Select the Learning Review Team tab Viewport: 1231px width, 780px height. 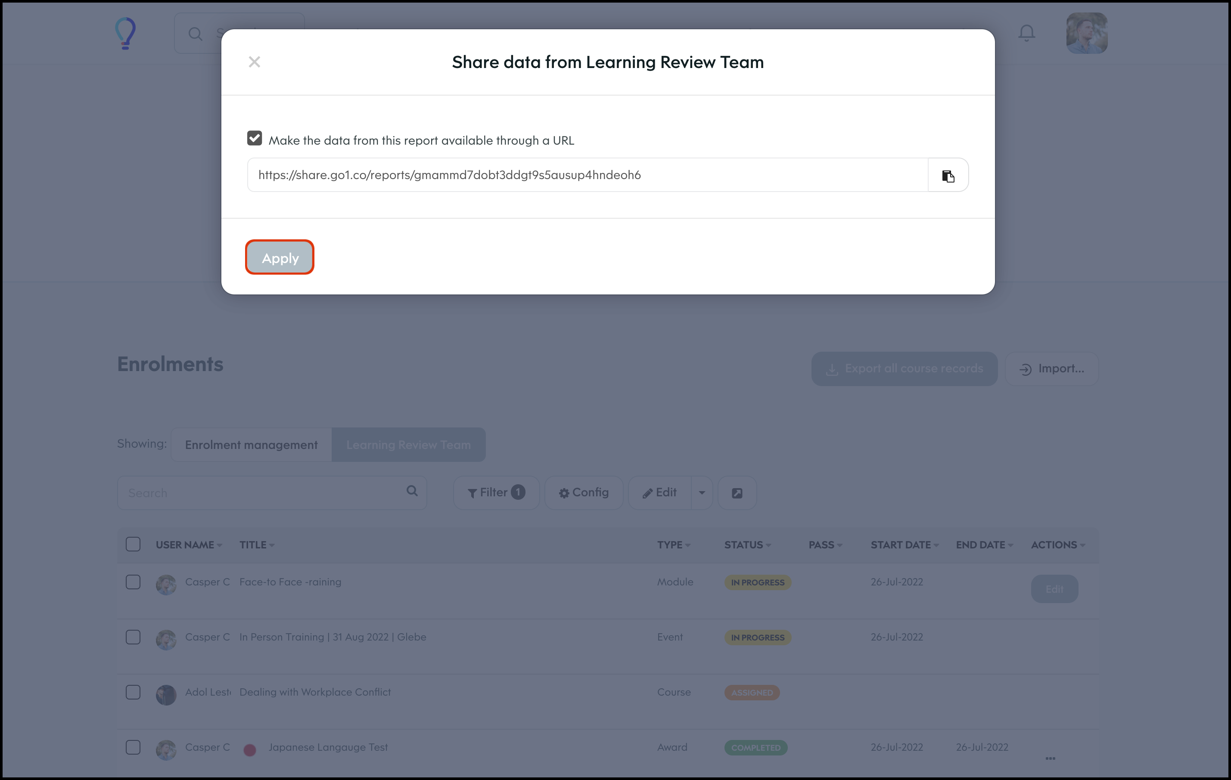[408, 444]
